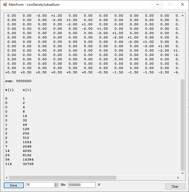
Task: Focus the bits numeric field showing 16
Action: click(x=40, y=185)
